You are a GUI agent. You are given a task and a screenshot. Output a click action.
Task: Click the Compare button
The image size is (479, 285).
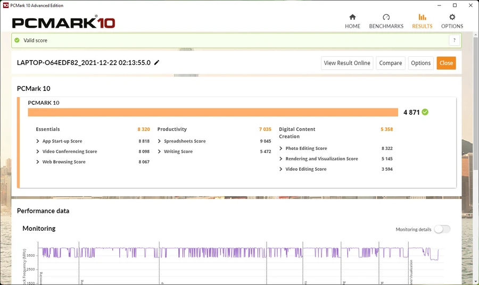click(x=391, y=63)
